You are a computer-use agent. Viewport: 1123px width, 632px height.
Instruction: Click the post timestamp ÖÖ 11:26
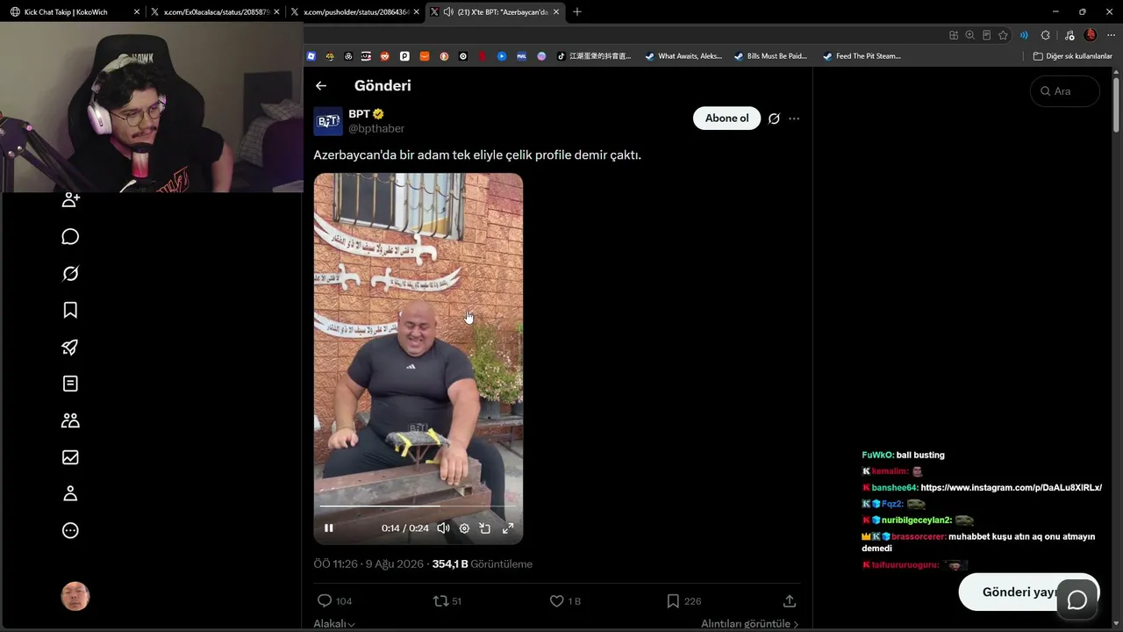368,564
